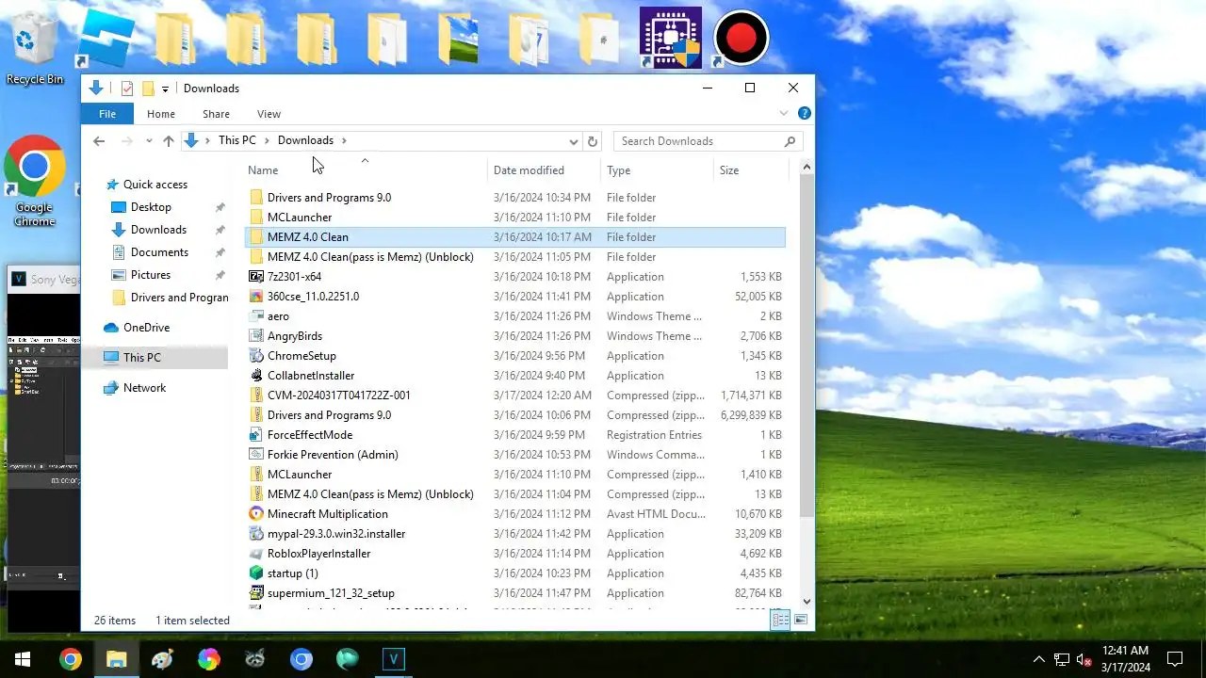Show hidden system tray icons

click(1039, 659)
